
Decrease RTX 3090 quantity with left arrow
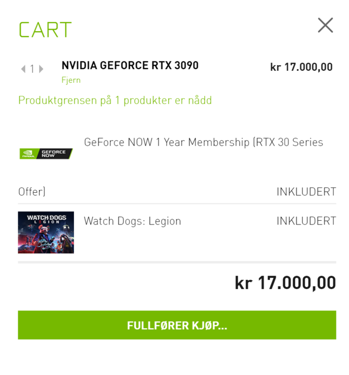(x=23, y=69)
